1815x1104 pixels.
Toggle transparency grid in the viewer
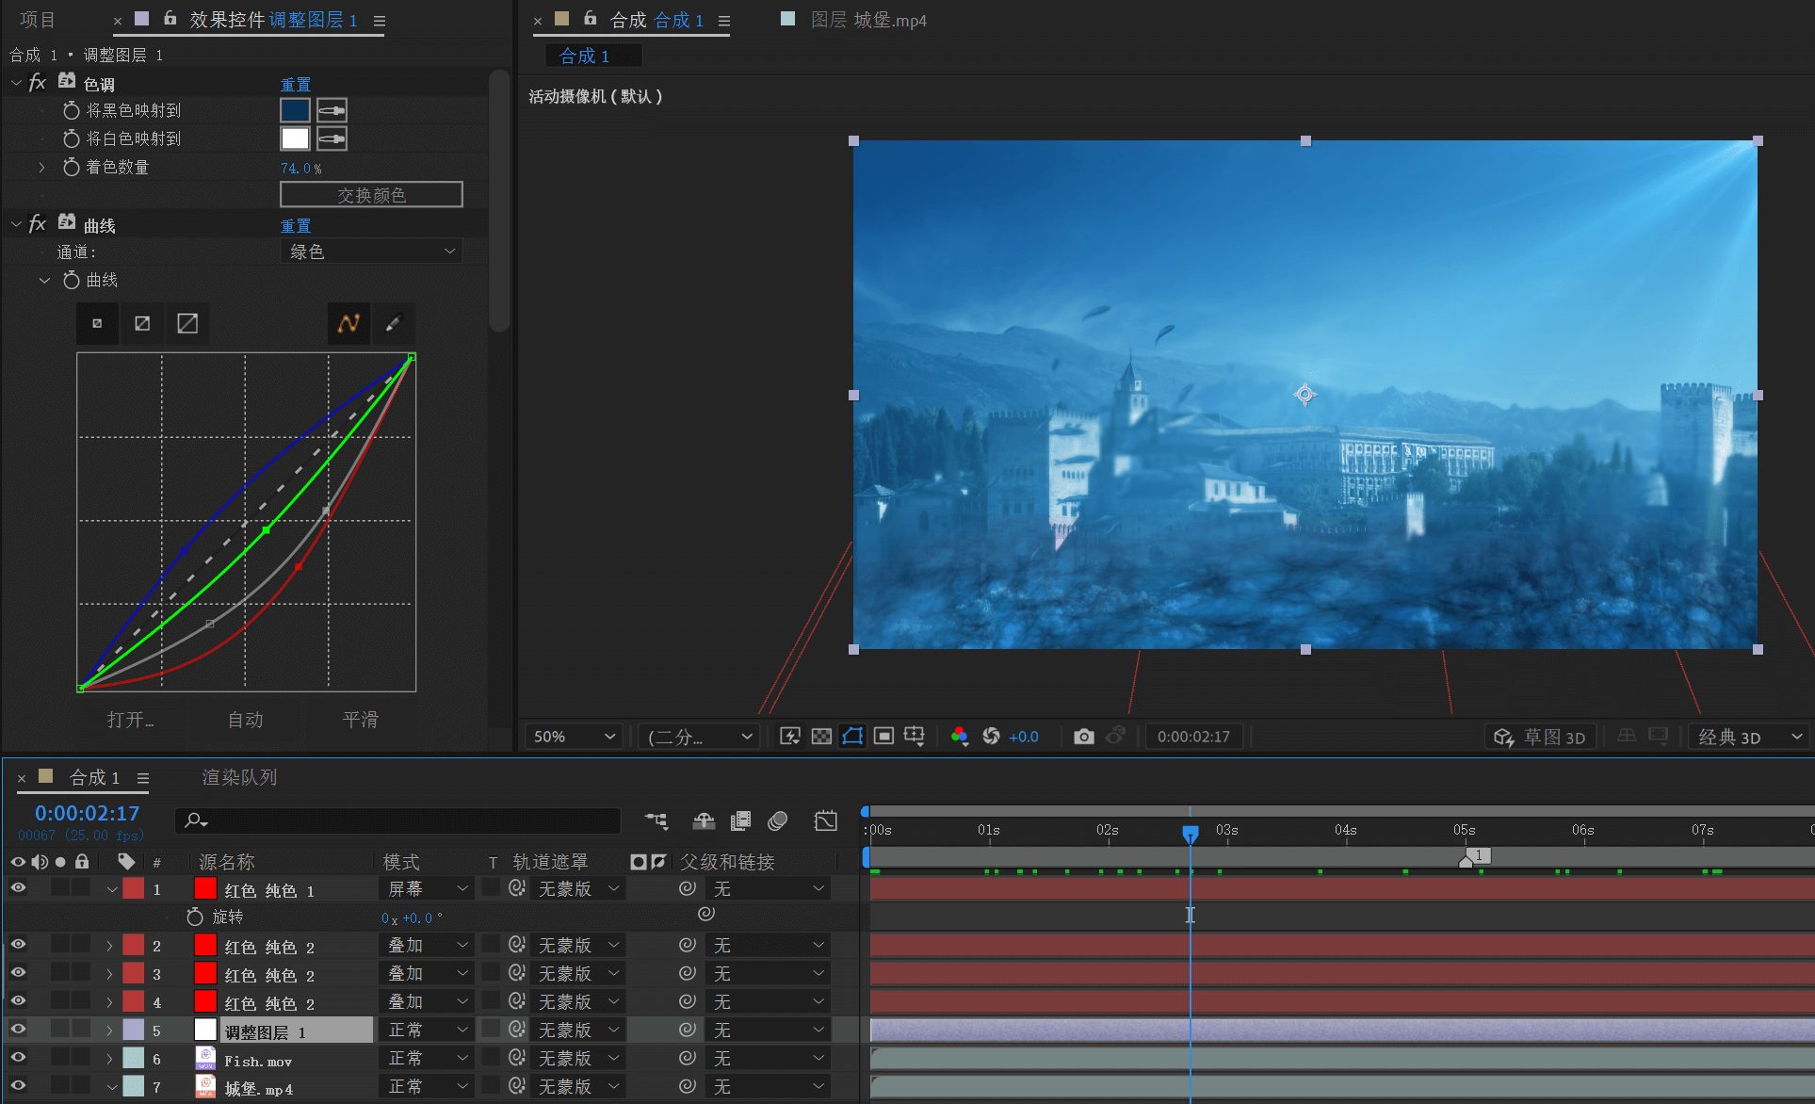[x=821, y=736]
